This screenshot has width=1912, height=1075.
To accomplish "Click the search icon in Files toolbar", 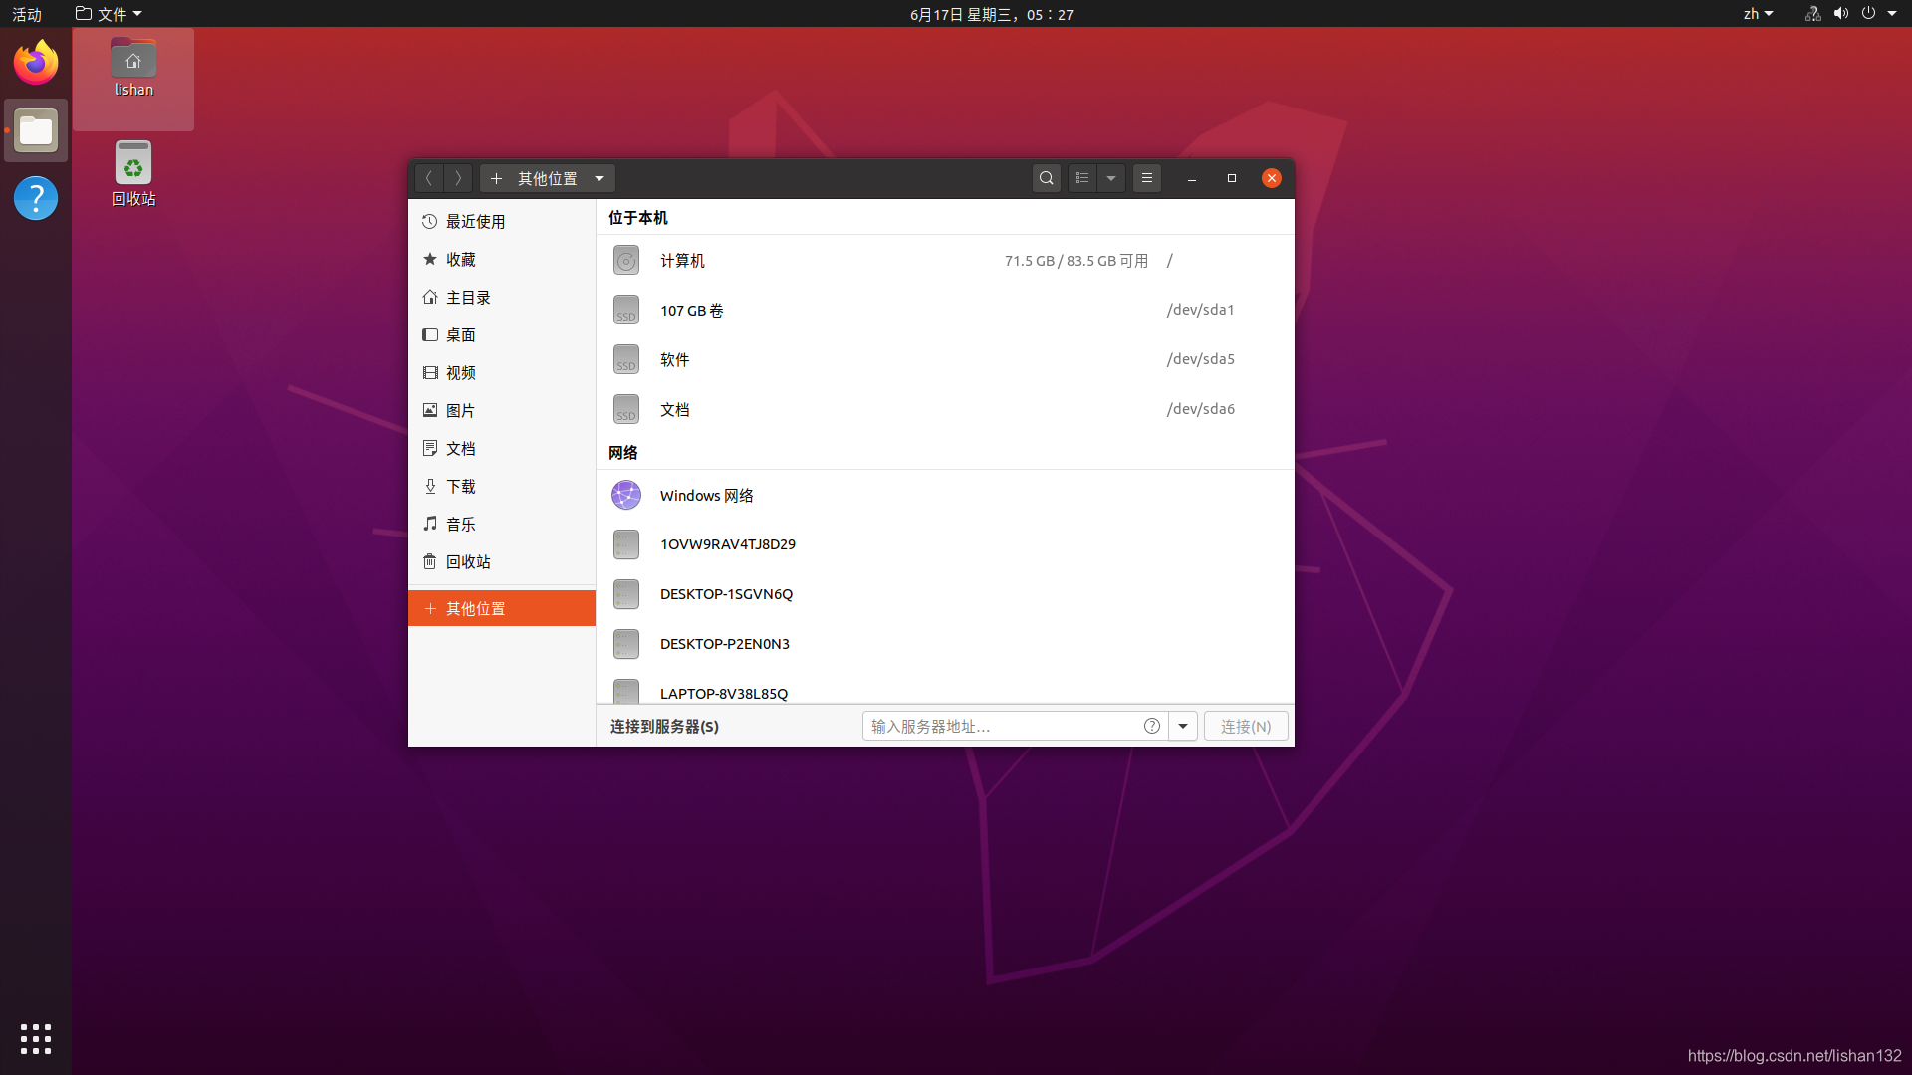I will coord(1046,178).
